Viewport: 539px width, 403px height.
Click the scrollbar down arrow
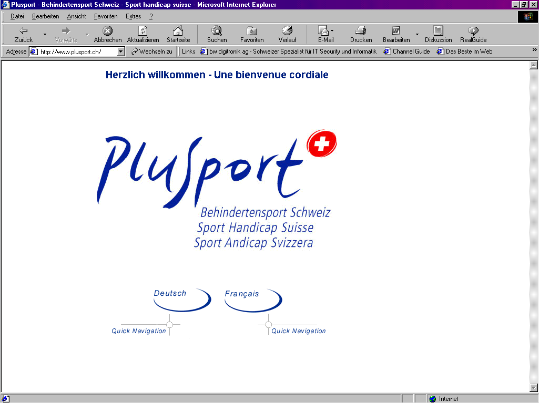pyautogui.click(x=534, y=388)
